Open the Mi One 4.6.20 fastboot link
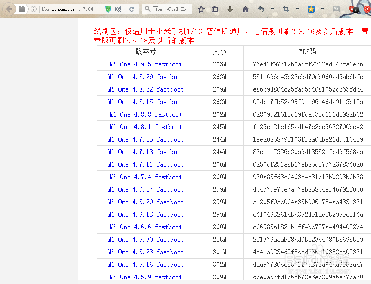This screenshot has width=371, height=284. coord(146,202)
